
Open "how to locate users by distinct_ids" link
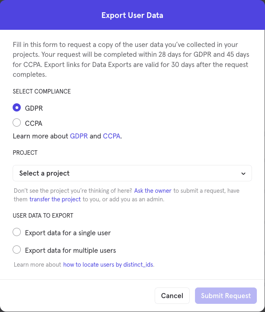(108, 264)
